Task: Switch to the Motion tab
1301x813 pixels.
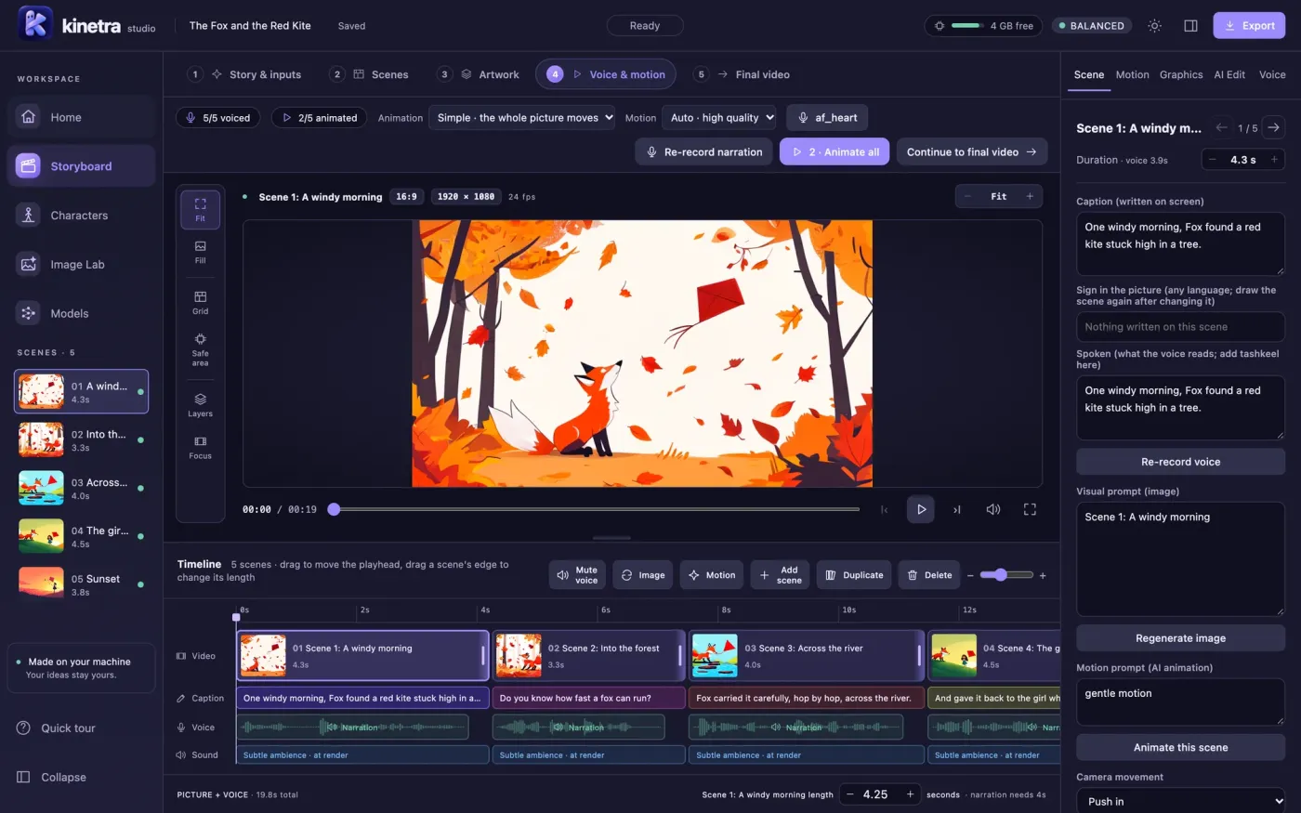Action: [1132, 74]
